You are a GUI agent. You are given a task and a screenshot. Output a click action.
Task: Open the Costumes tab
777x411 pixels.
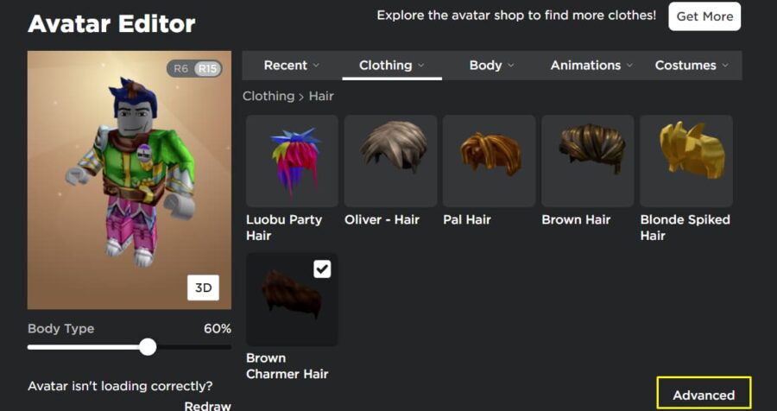[x=692, y=66]
